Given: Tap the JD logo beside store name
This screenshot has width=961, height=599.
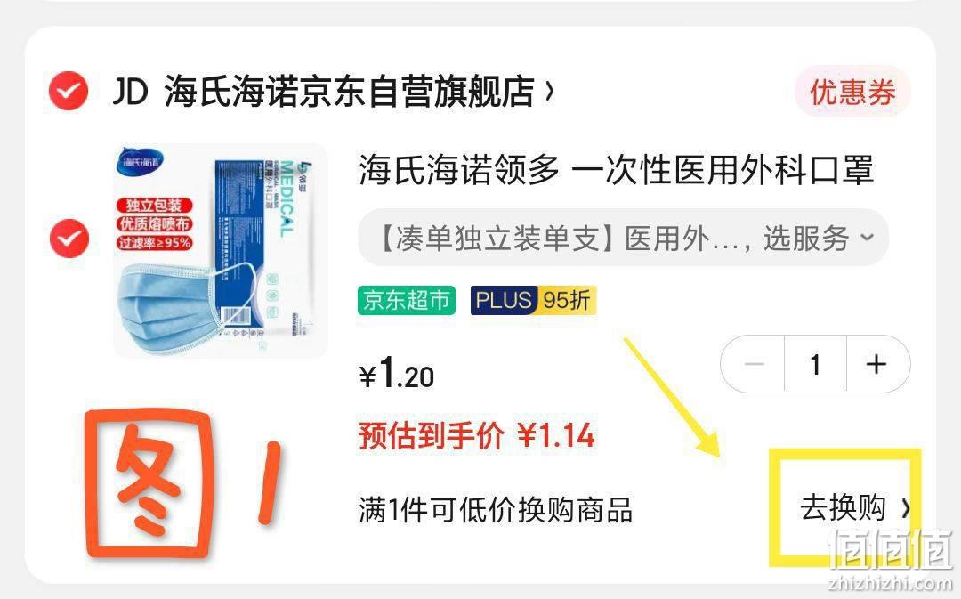Looking at the screenshot, I should (x=130, y=92).
